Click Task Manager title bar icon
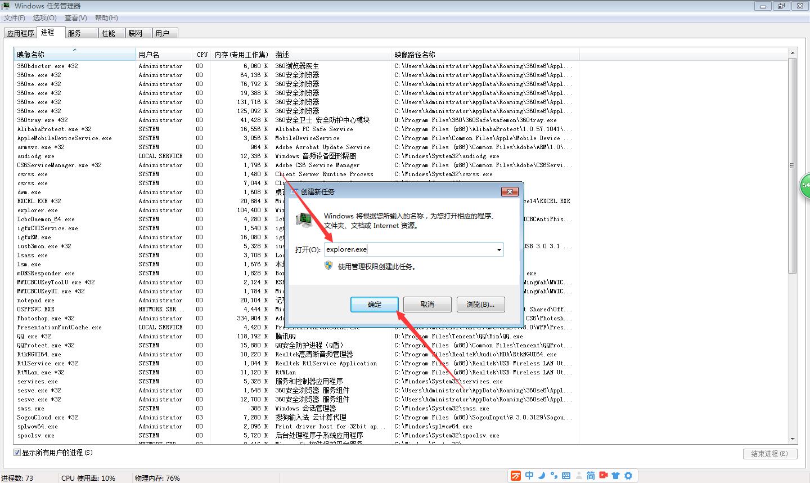The image size is (810, 483). click(7, 6)
